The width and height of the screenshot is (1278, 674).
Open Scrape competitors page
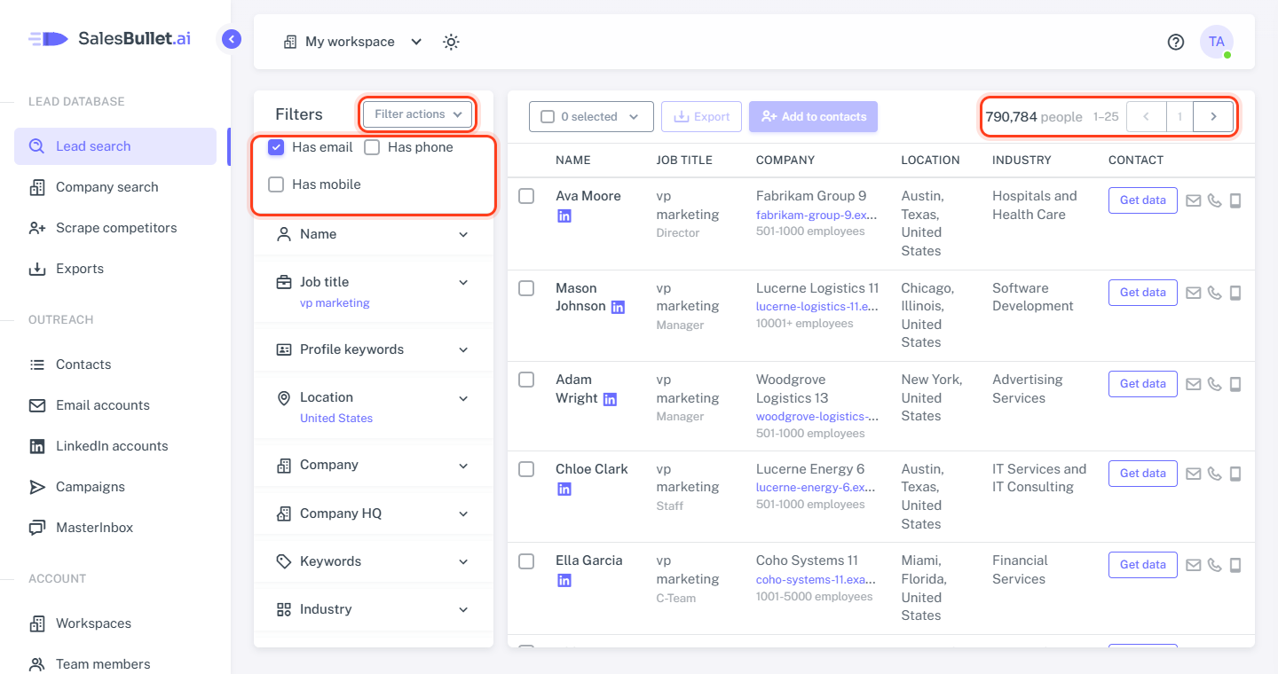tap(115, 228)
